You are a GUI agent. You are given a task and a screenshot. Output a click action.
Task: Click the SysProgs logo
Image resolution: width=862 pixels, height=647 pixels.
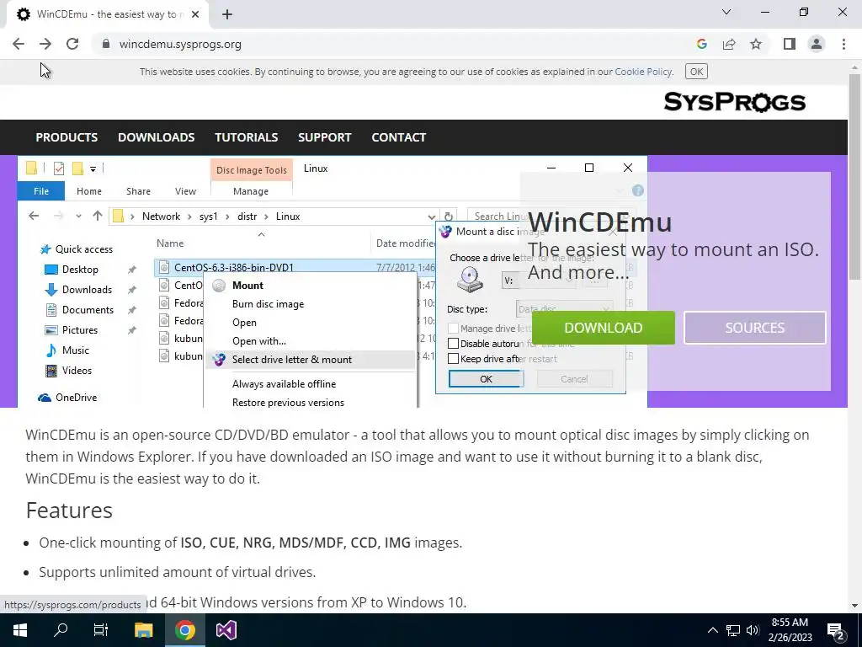click(734, 102)
